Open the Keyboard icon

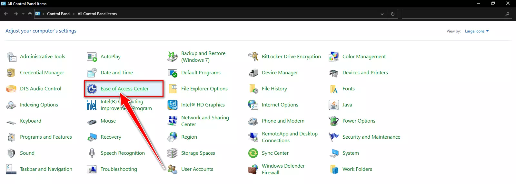pos(11,122)
